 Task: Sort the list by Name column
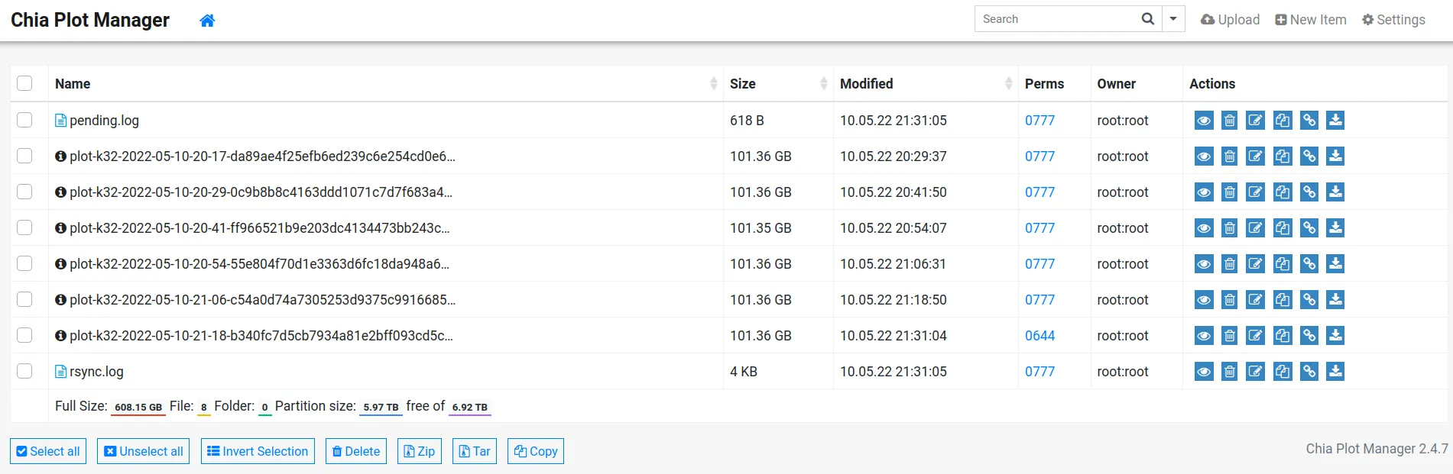coord(73,84)
